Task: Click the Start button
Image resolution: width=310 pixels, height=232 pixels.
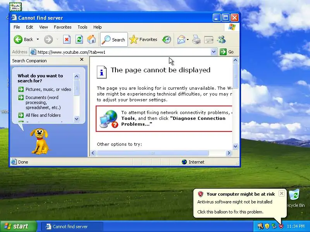Action: [19, 226]
